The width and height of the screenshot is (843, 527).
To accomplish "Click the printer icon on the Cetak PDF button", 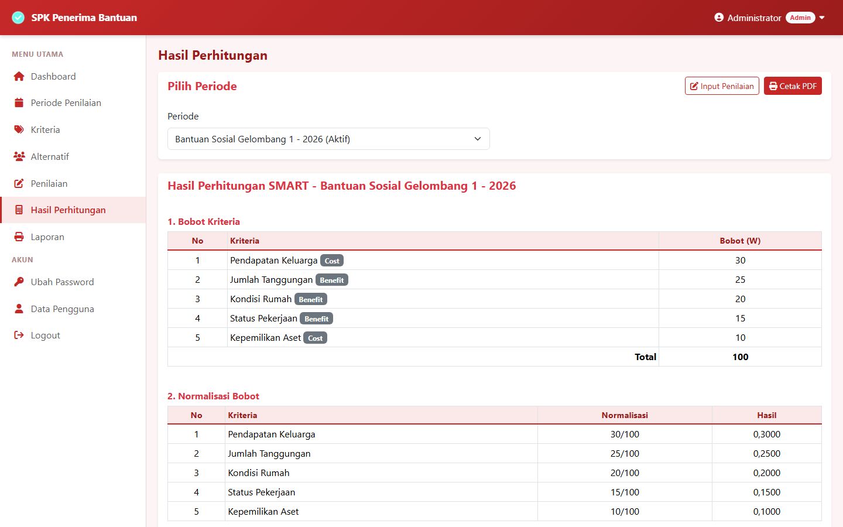I will click(773, 86).
